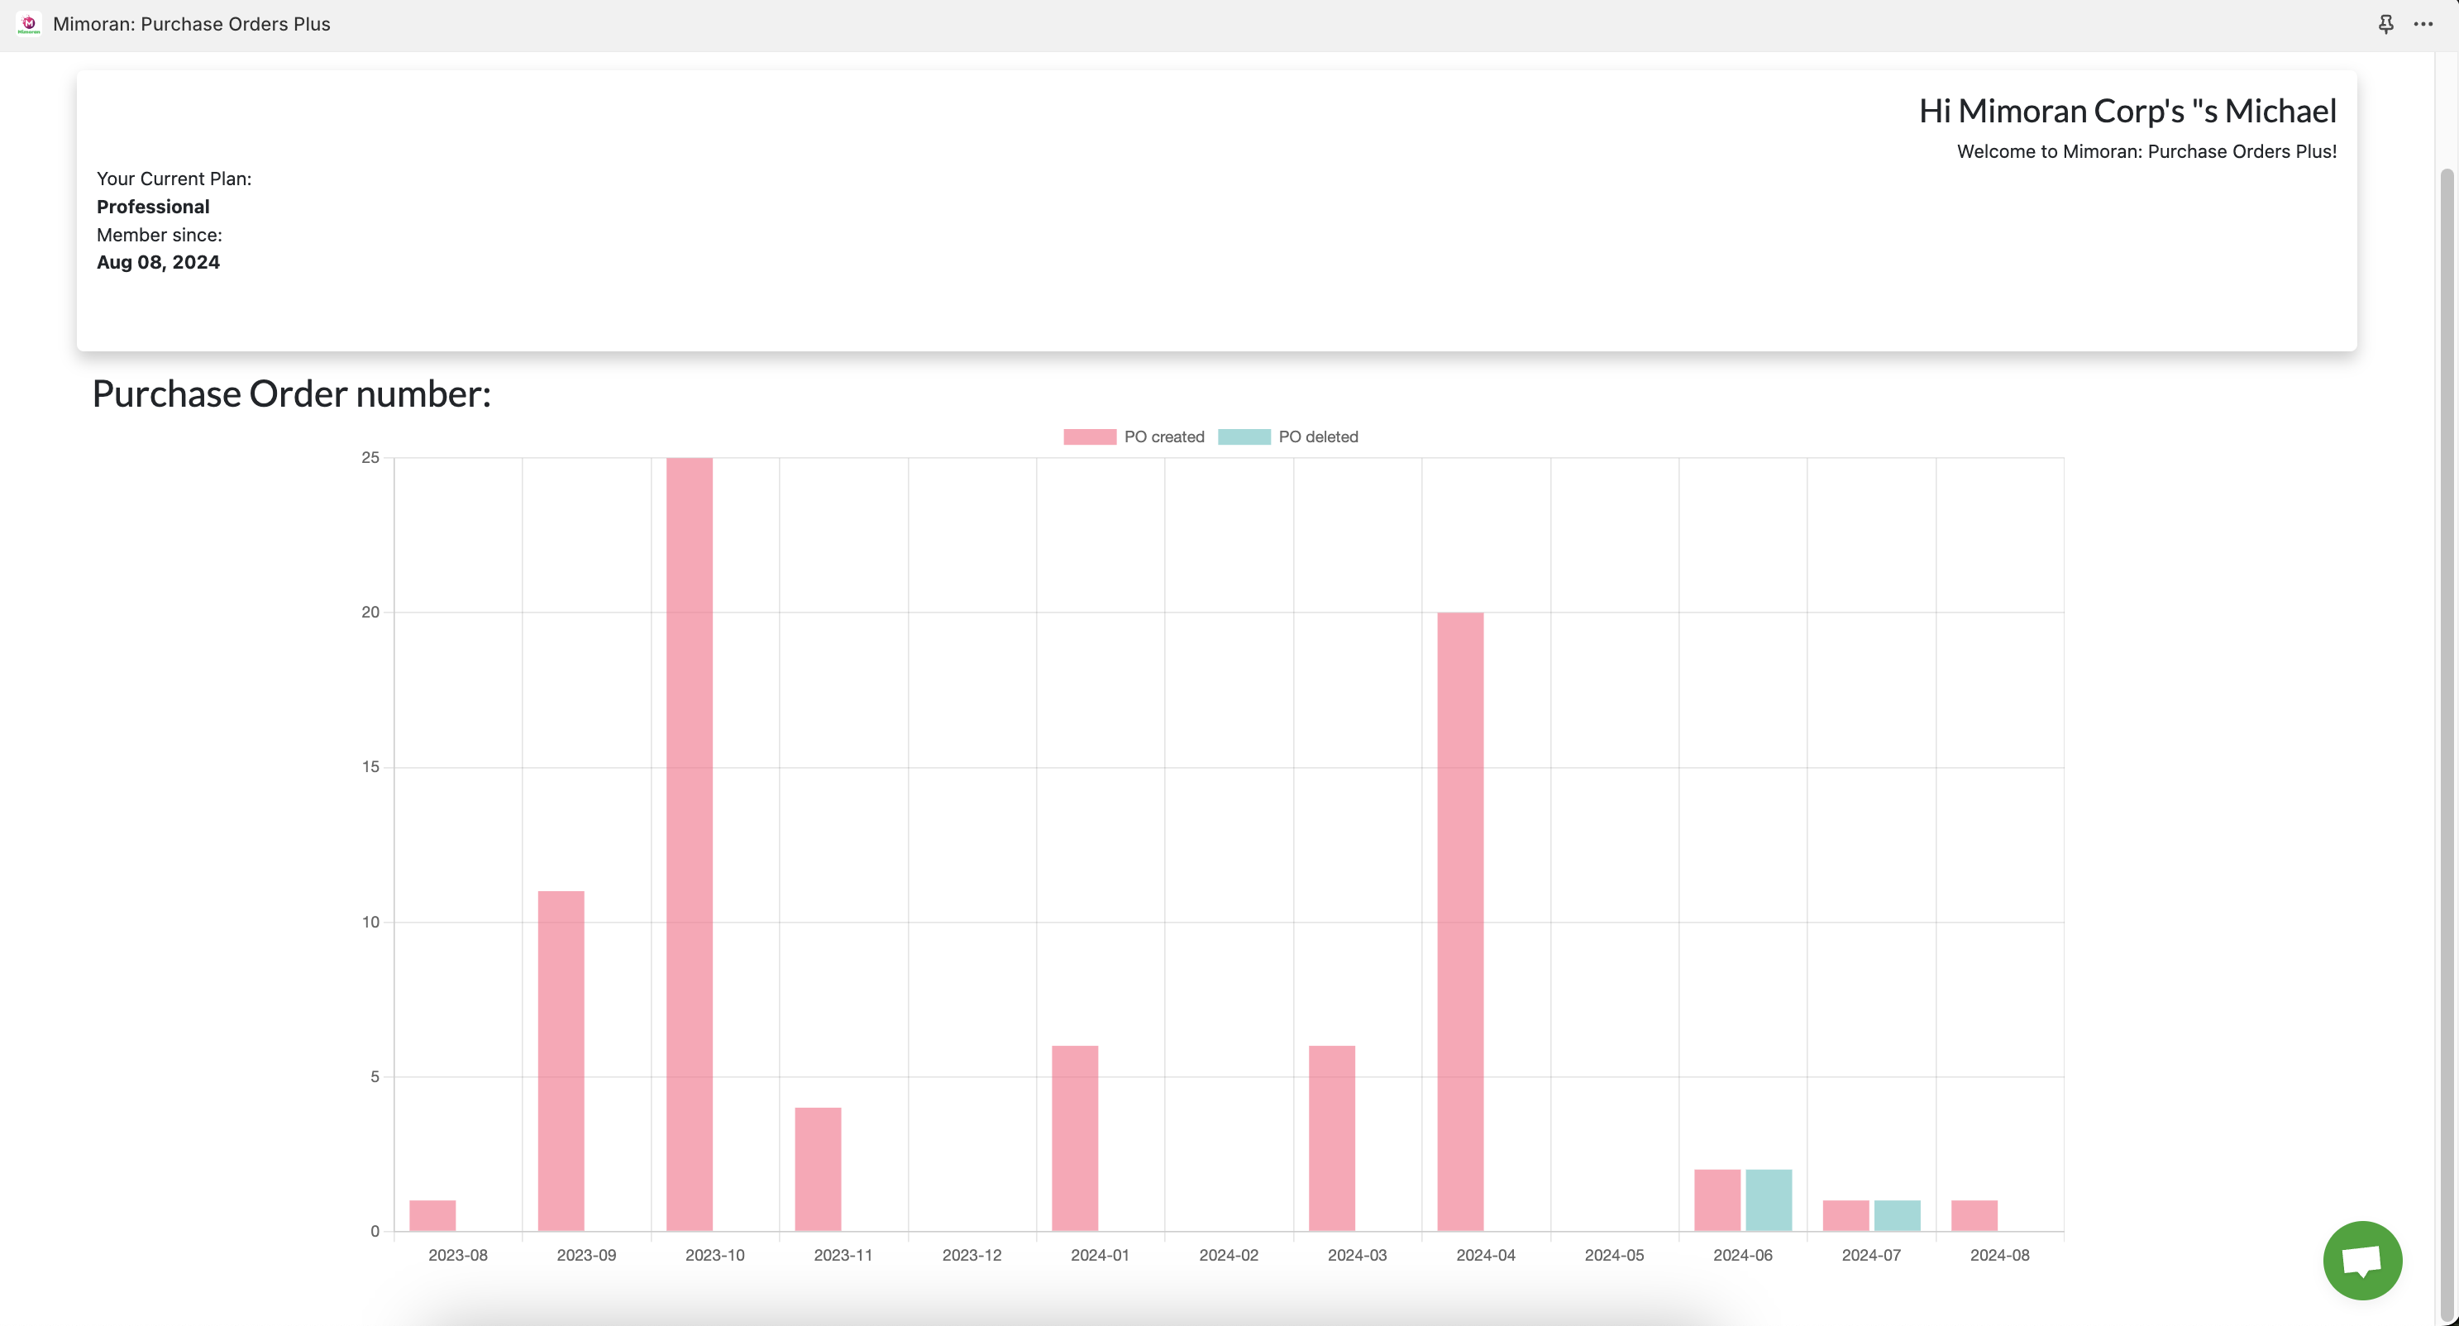
Task: Click the y-axis '25' label
Action: 370,457
